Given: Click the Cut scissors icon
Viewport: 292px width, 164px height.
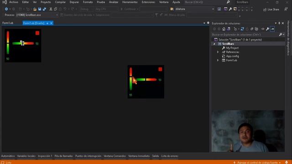Looking at the screenshot, I should 51,9.
